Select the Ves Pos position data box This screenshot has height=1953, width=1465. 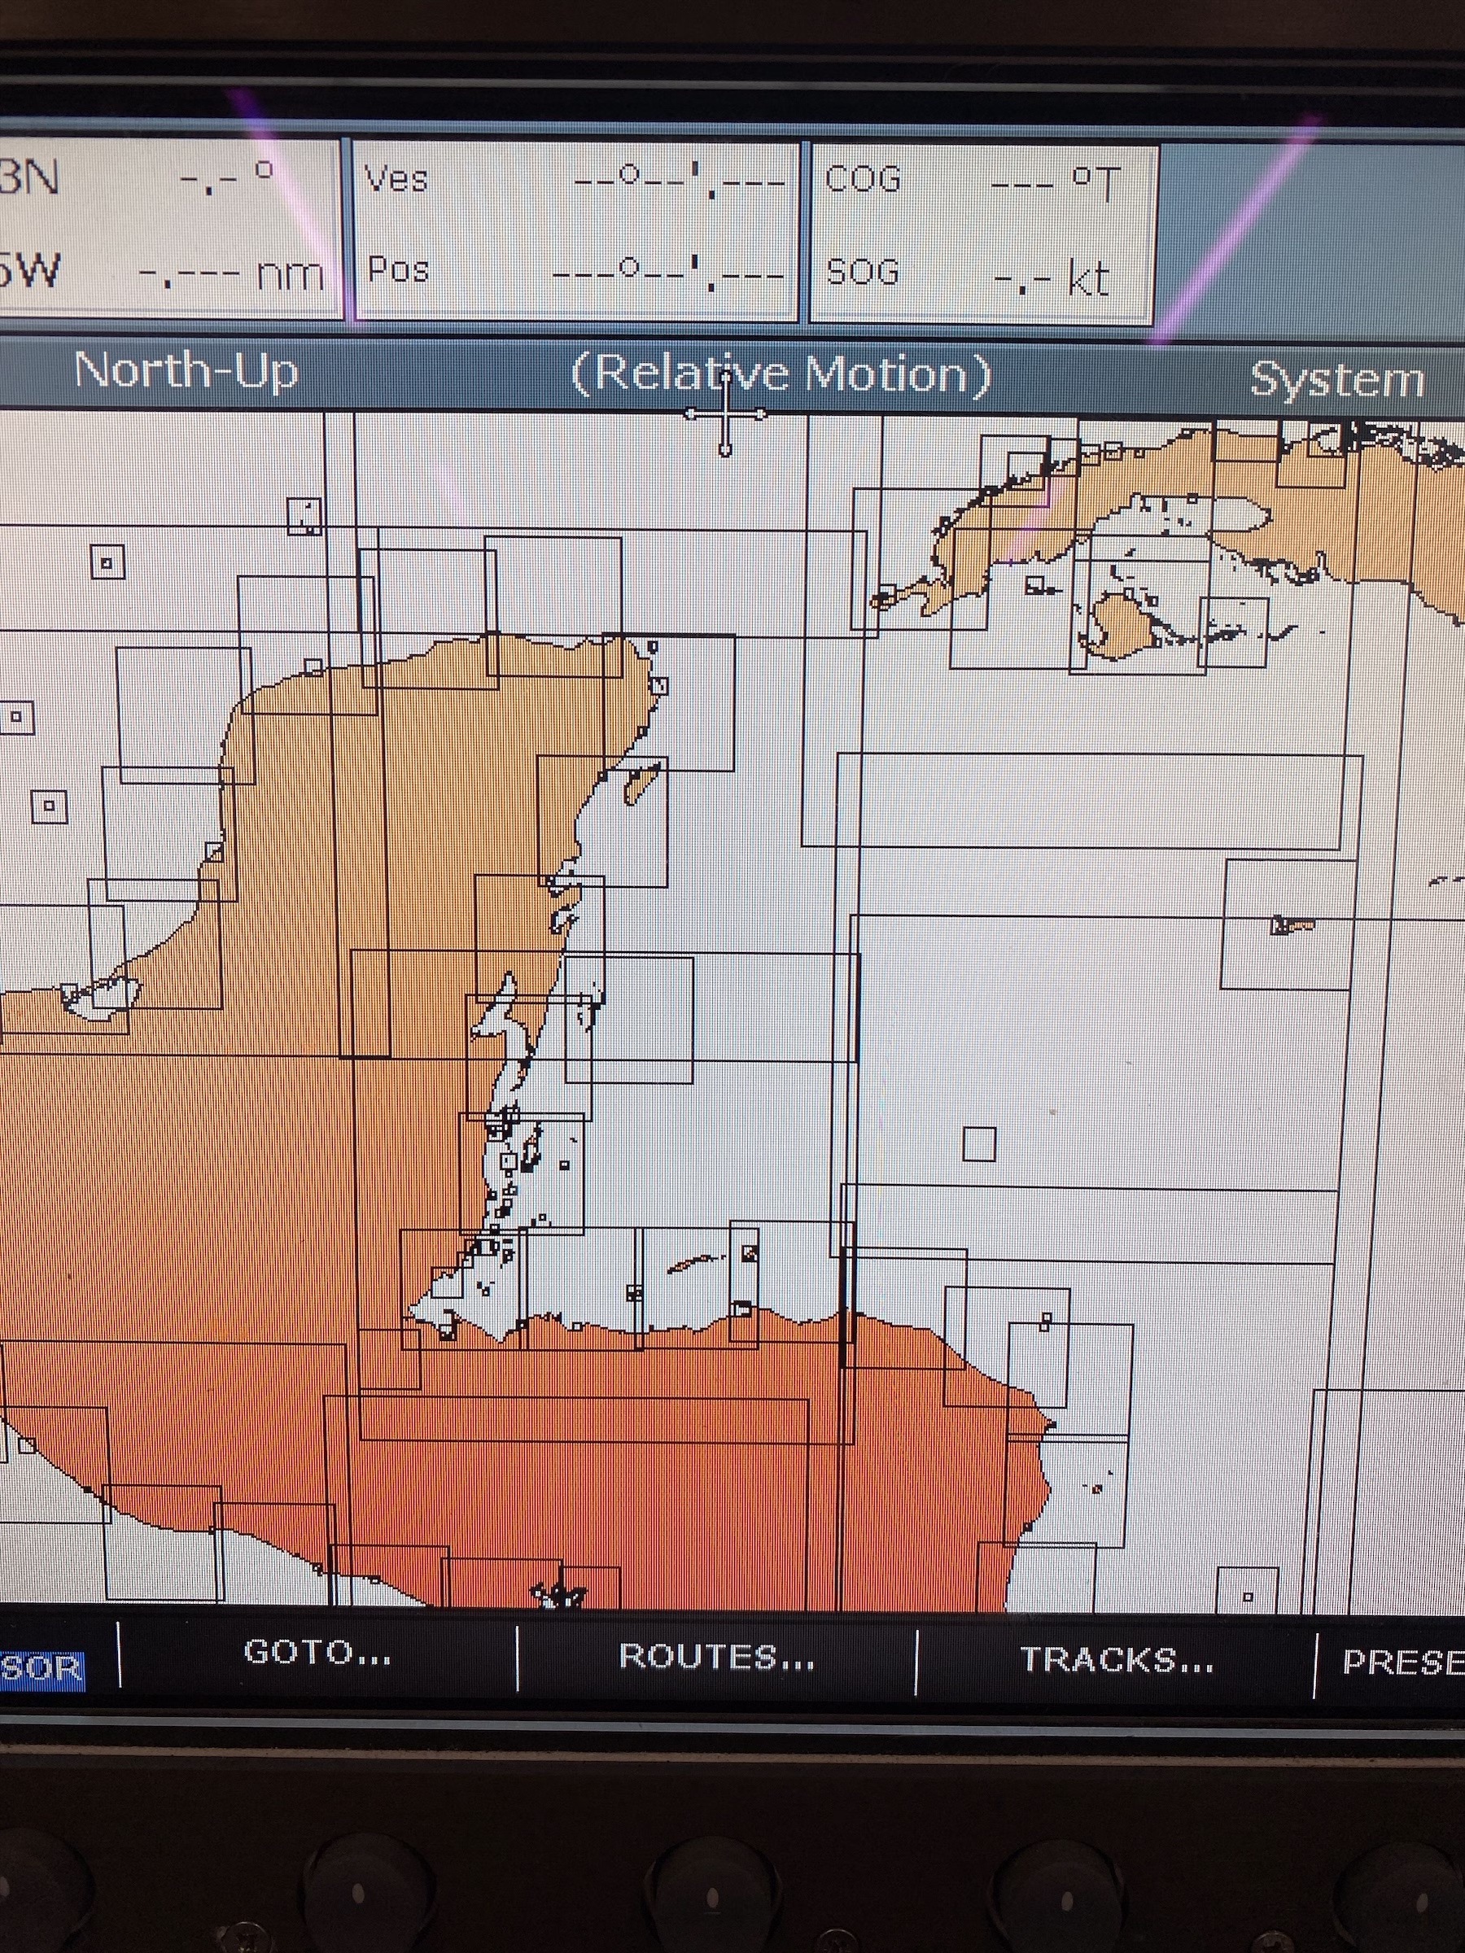[576, 229]
